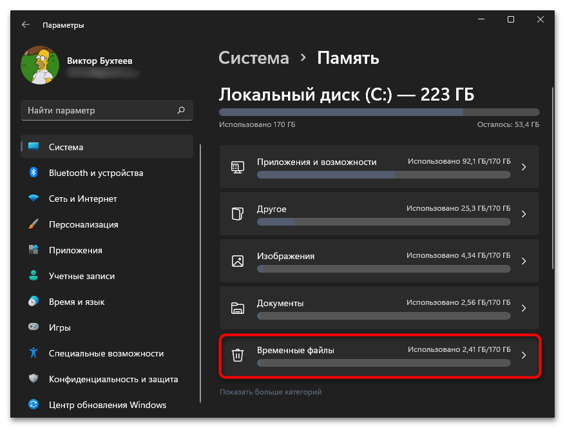Click the Система breadcrumb link
Viewport: 565px width, 428px height.
click(x=254, y=58)
